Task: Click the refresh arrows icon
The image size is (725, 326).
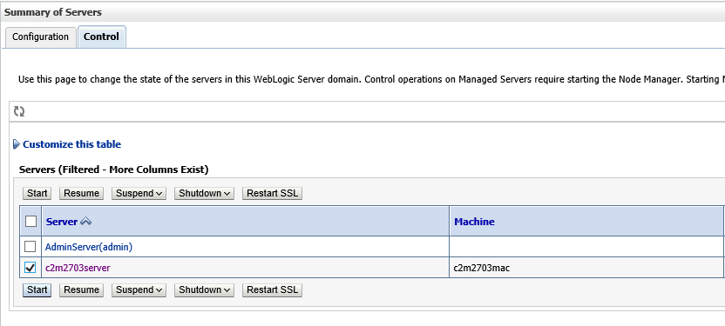Action: click(x=19, y=111)
